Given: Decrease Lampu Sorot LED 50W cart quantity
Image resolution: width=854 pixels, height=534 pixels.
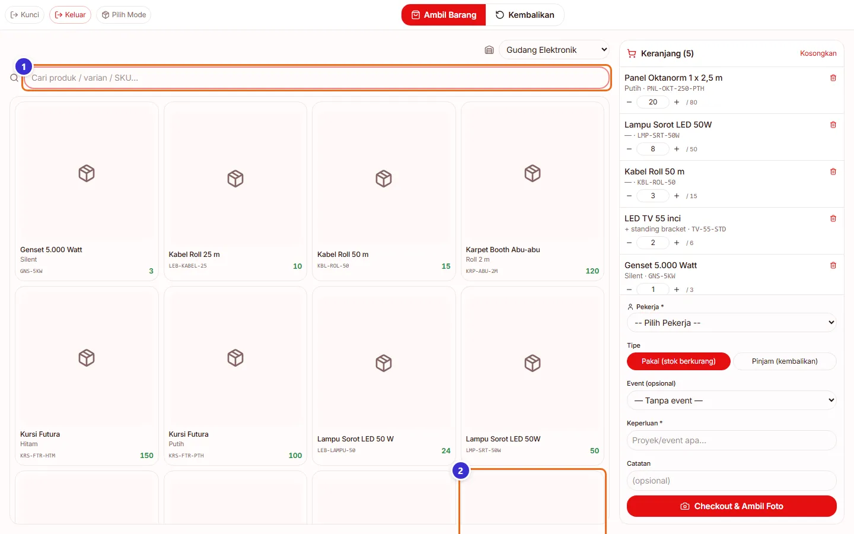Looking at the screenshot, I should pos(629,149).
